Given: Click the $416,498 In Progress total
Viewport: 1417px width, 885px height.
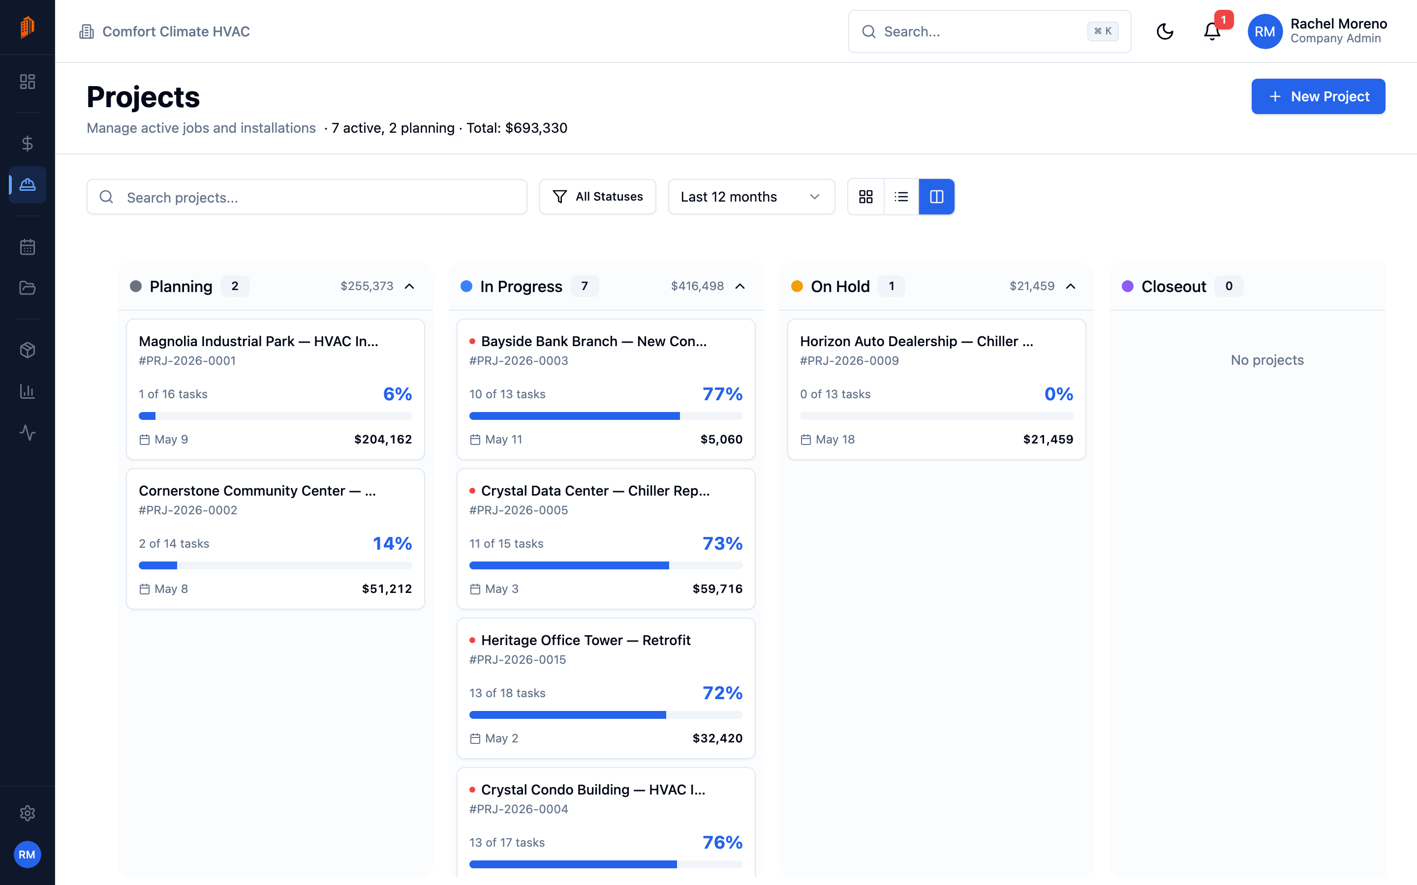Looking at the screenshot, I should (x=697, y=286).
